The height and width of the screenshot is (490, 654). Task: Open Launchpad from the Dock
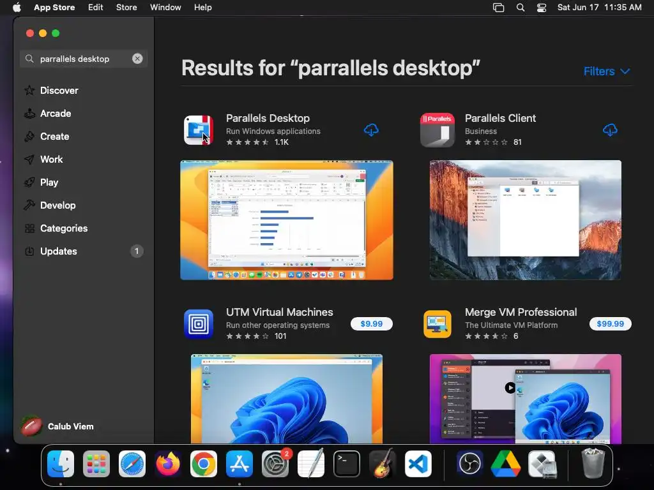coord(96,464)
